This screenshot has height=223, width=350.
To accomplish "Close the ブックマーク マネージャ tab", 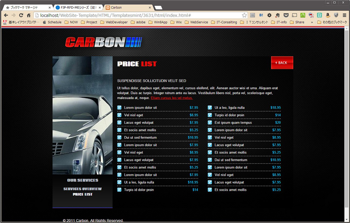I will click(x=49, y=7).
